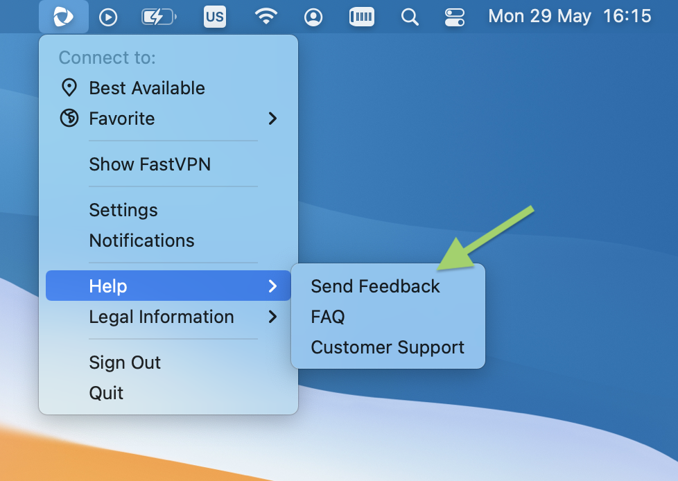Viewport: 678px width, 481px height.
Task: Open Settings from the menu
Action: click(x=168, y=210)
